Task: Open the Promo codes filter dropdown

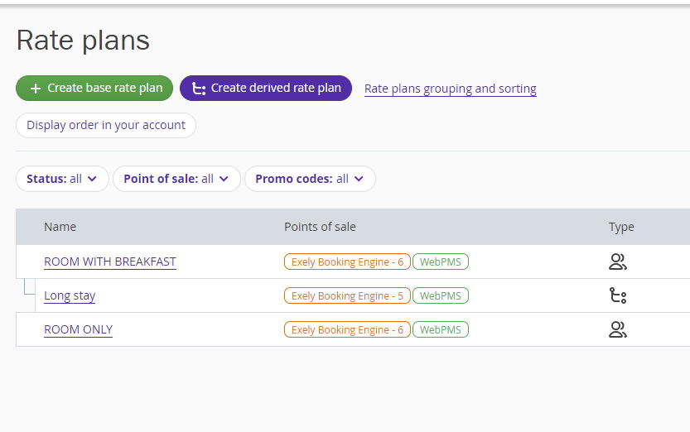Action: tap(309, 179)
